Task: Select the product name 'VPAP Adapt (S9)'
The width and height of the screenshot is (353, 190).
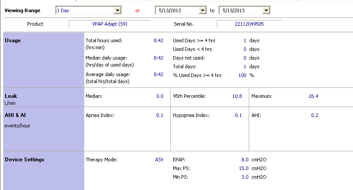Action: [110, 24]
